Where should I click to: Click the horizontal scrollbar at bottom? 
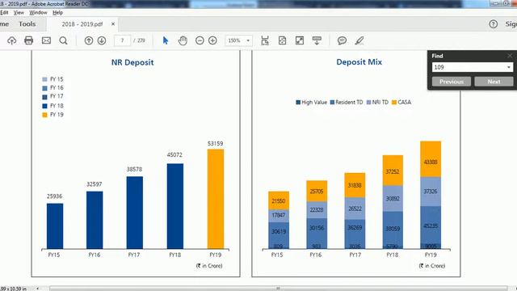(x=278, y=289)
